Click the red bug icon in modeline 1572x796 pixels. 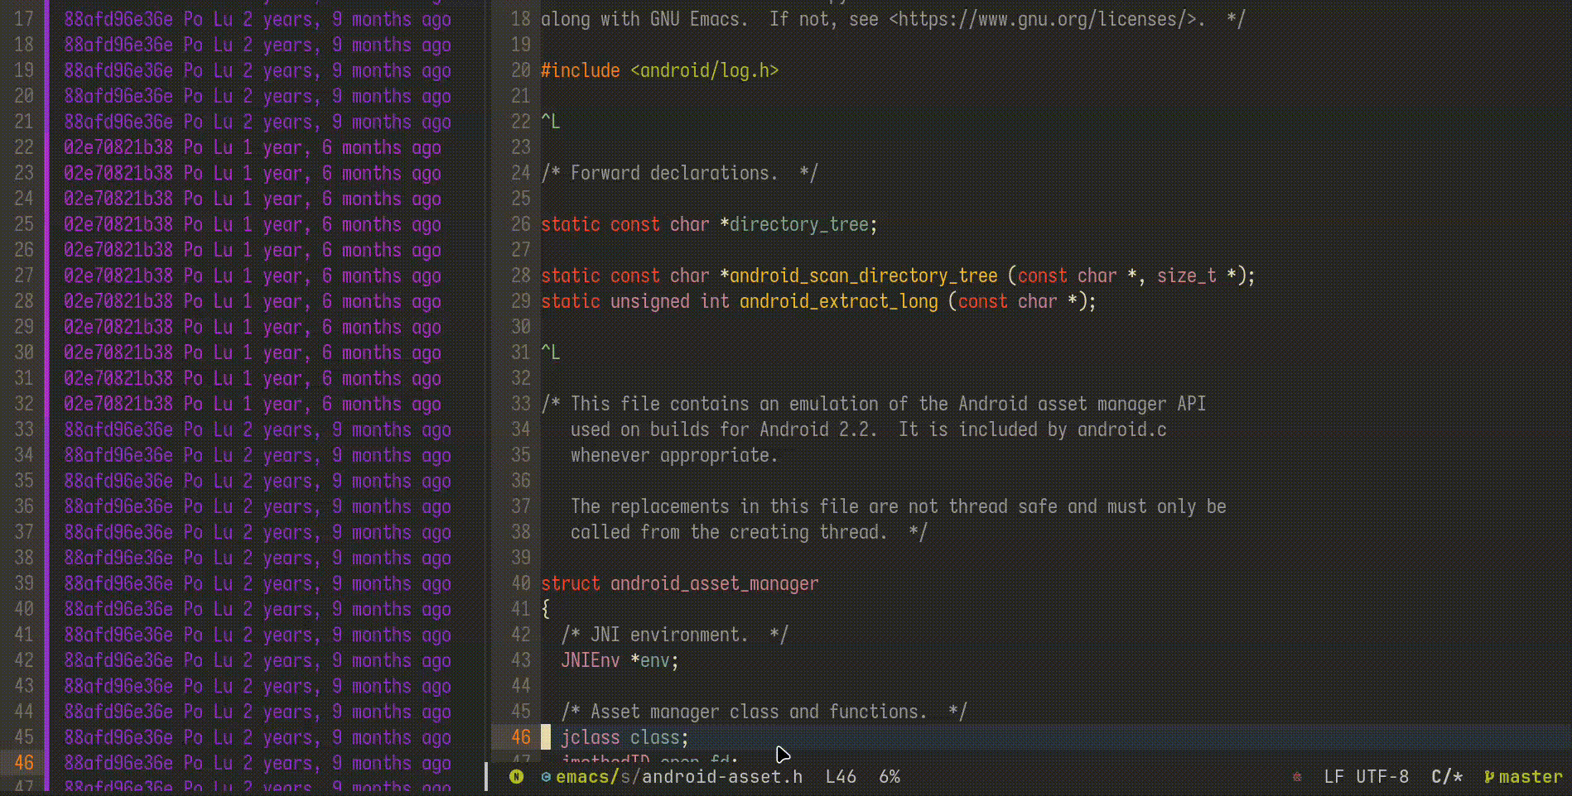click(x=1296, y=776)
